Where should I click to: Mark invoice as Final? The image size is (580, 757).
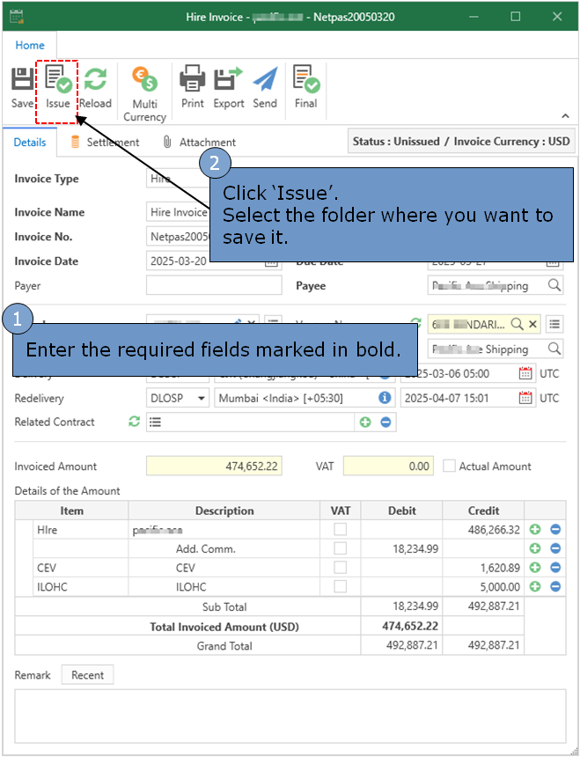(x=305, y=88)
